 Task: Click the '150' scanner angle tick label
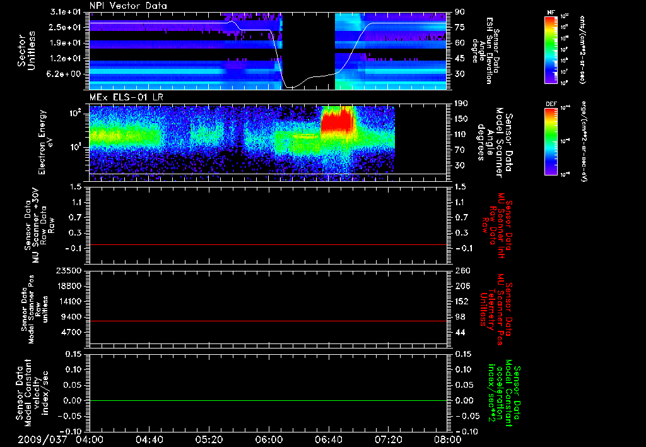point(461,119)
